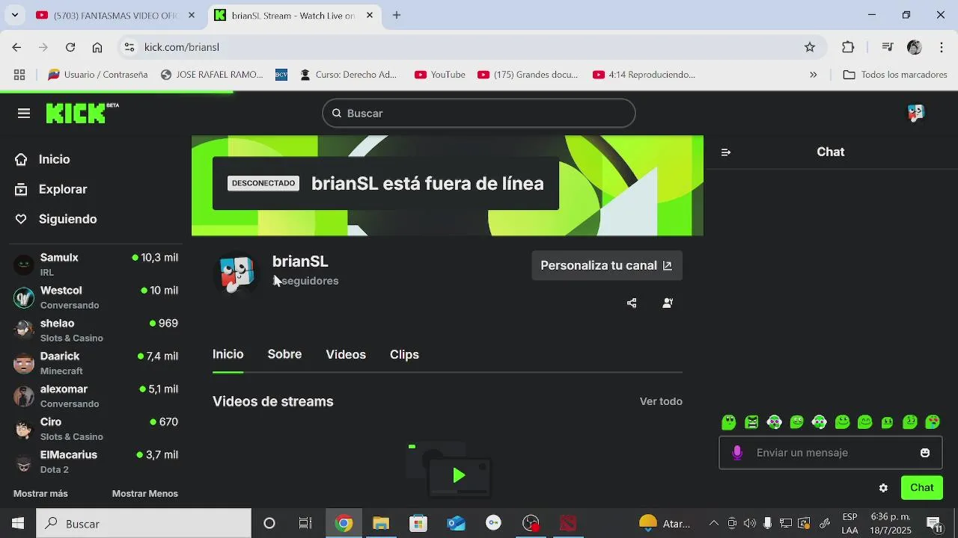Image resolution: width=958 pixels, height=538 pixels.
Task: View site information icon in address bar
Action: click(x=129, y=47)
